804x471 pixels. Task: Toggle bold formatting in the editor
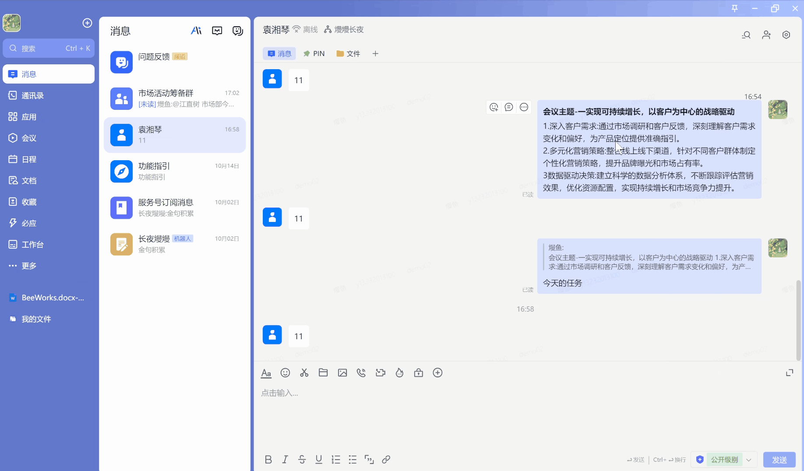tap(268, 460)
